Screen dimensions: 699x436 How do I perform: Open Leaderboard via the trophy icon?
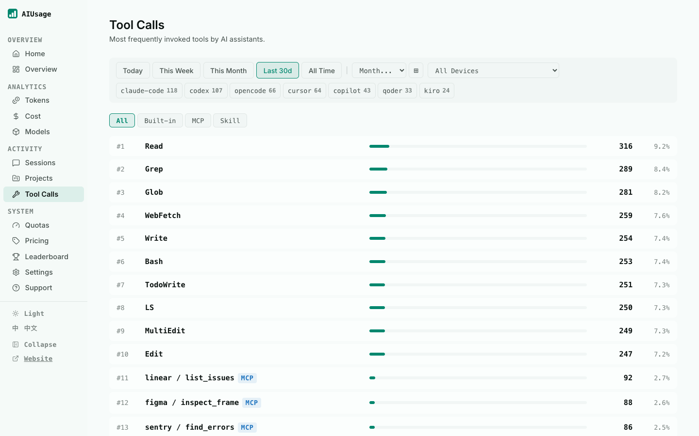(16, 257)
